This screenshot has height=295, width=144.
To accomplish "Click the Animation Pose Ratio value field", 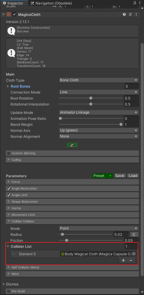I will point(131,119).
